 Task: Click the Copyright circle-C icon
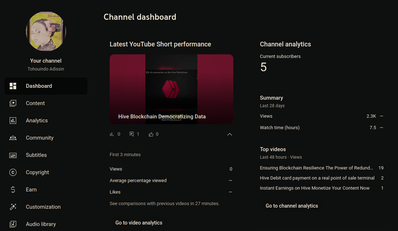13,172
